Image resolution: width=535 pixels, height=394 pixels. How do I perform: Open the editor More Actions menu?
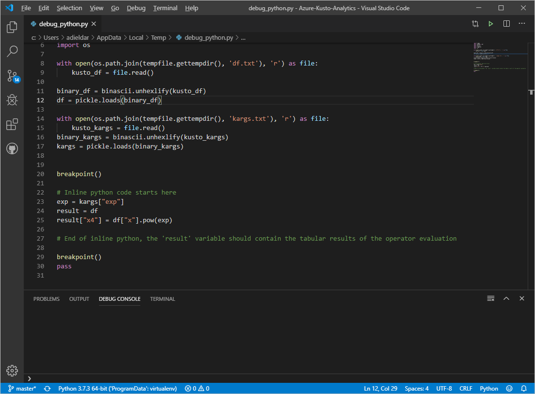click(x=521, y=23)
